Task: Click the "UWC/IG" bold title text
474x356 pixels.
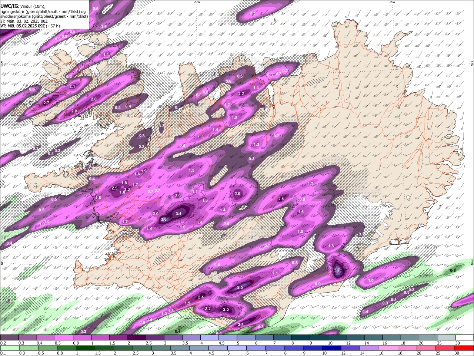Action: (9, 6)
